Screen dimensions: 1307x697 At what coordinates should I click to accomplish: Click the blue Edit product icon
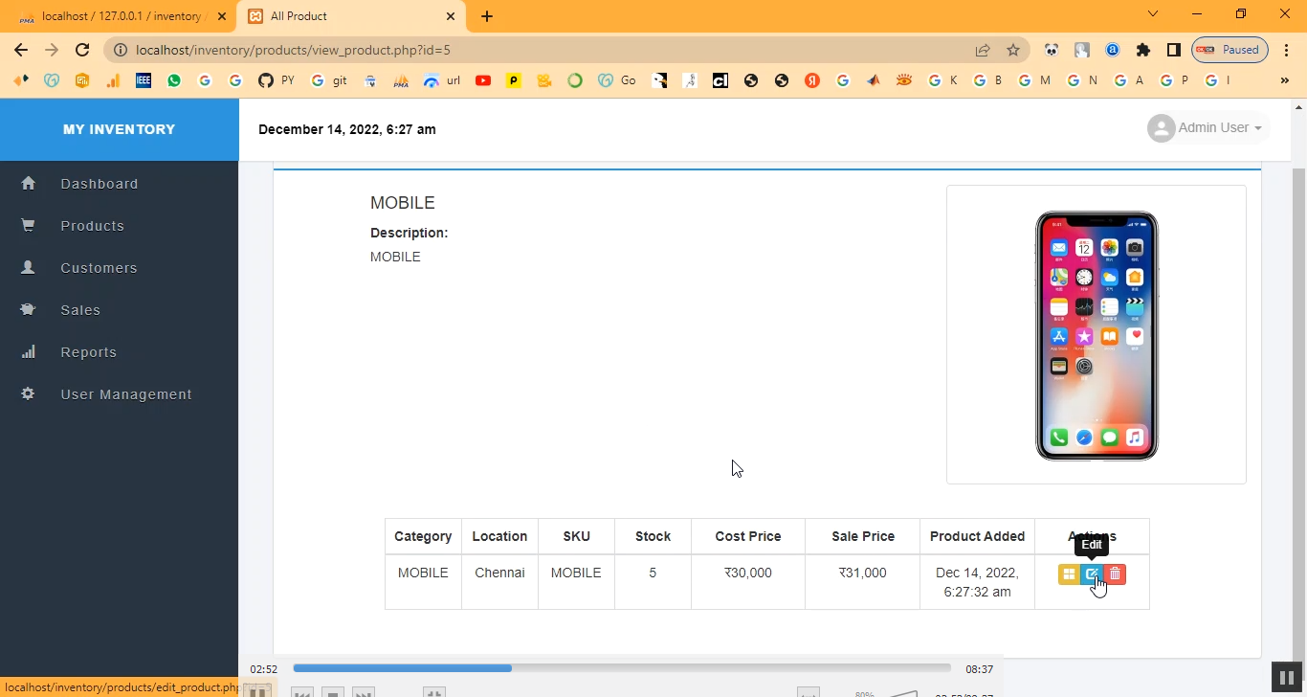[x=1092, y=573]
